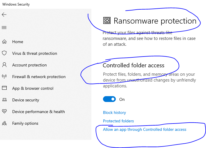206x148 pixels.
Task: Select the people icon for Family options
Action: tap(4, 123)
